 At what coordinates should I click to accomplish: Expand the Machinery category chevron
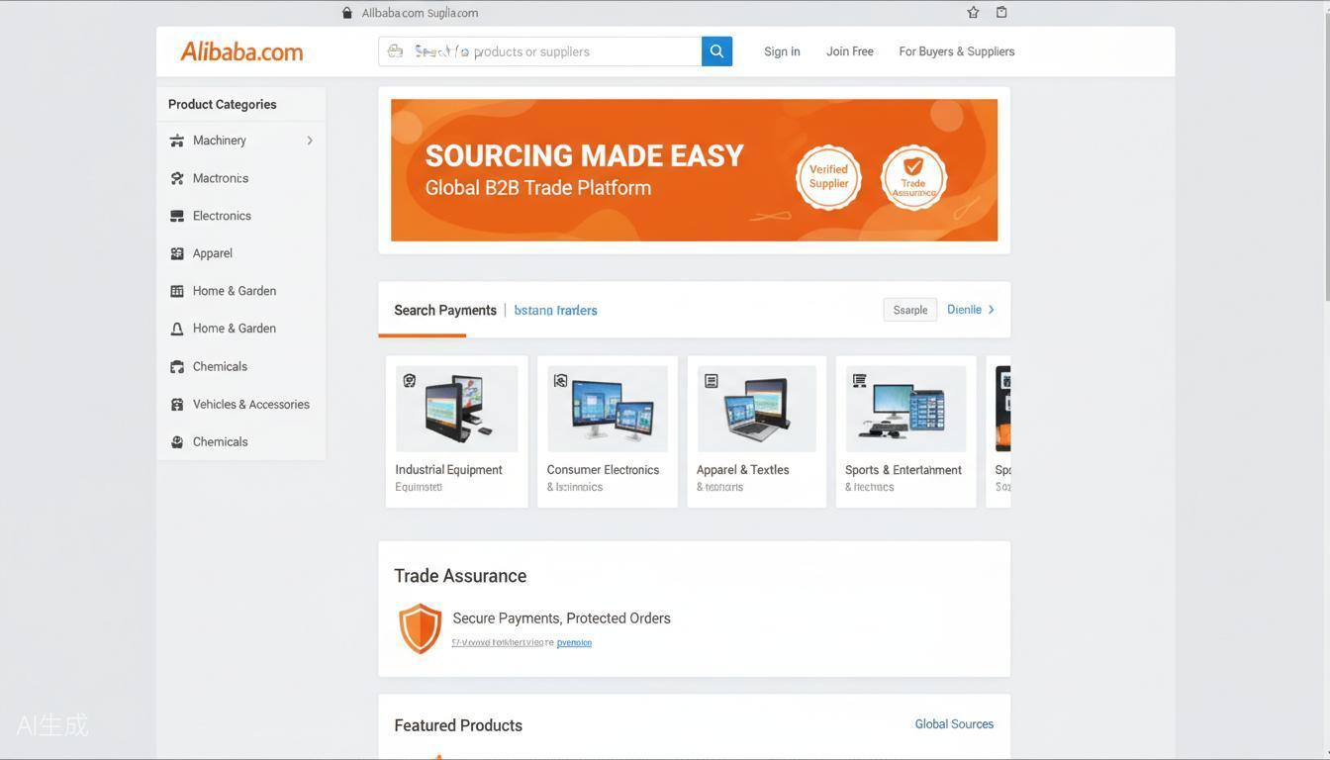tap(310, 141)
